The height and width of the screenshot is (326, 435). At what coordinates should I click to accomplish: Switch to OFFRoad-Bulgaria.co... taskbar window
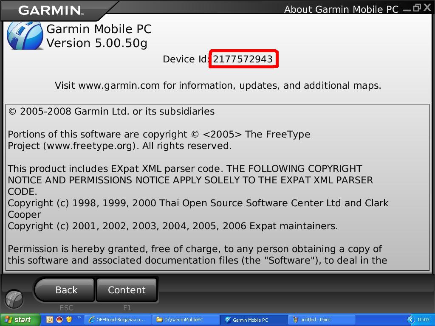[x=118, y=320]
